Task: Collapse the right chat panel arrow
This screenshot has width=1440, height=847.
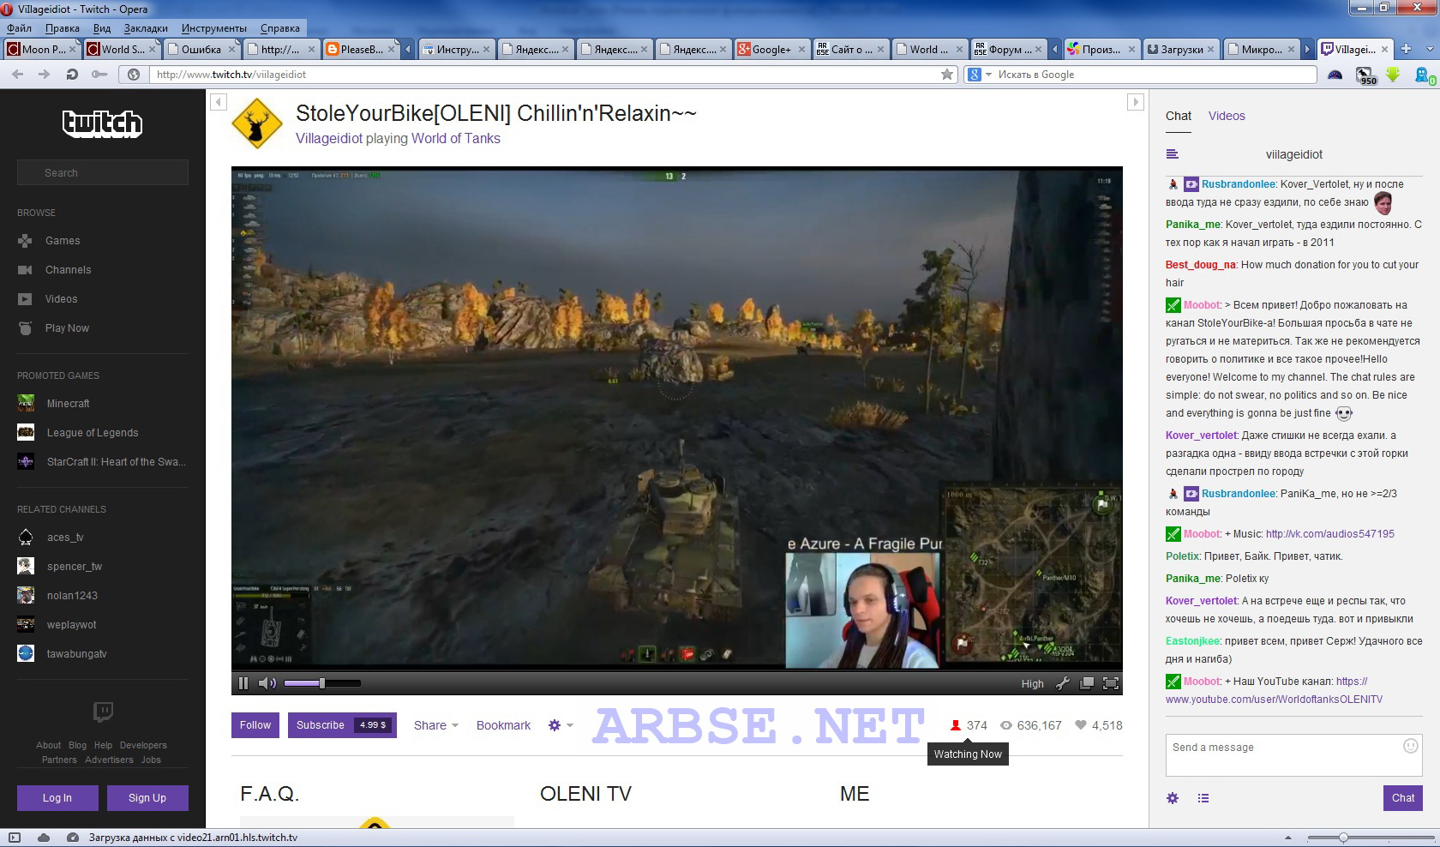Action: (x=1136, y=103)
